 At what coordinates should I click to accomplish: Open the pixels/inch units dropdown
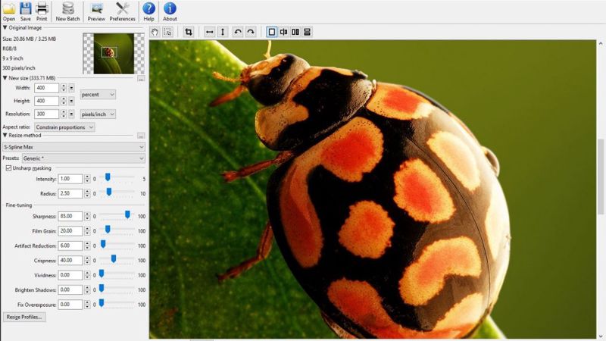pyautogui.click(x=98, y=114)
